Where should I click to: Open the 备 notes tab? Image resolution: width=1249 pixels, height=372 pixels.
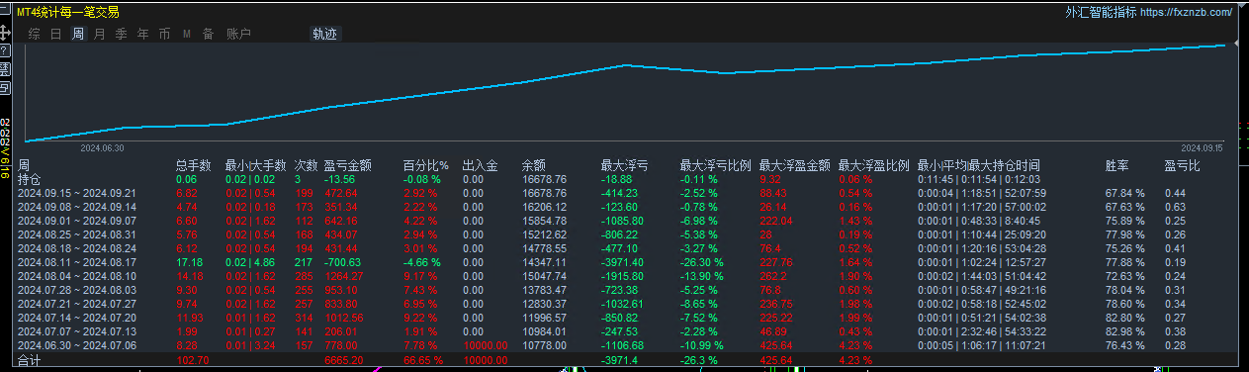(208, 34)
